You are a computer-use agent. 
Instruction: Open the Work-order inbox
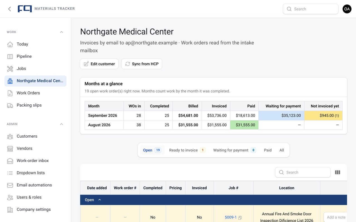pos(36,161)
